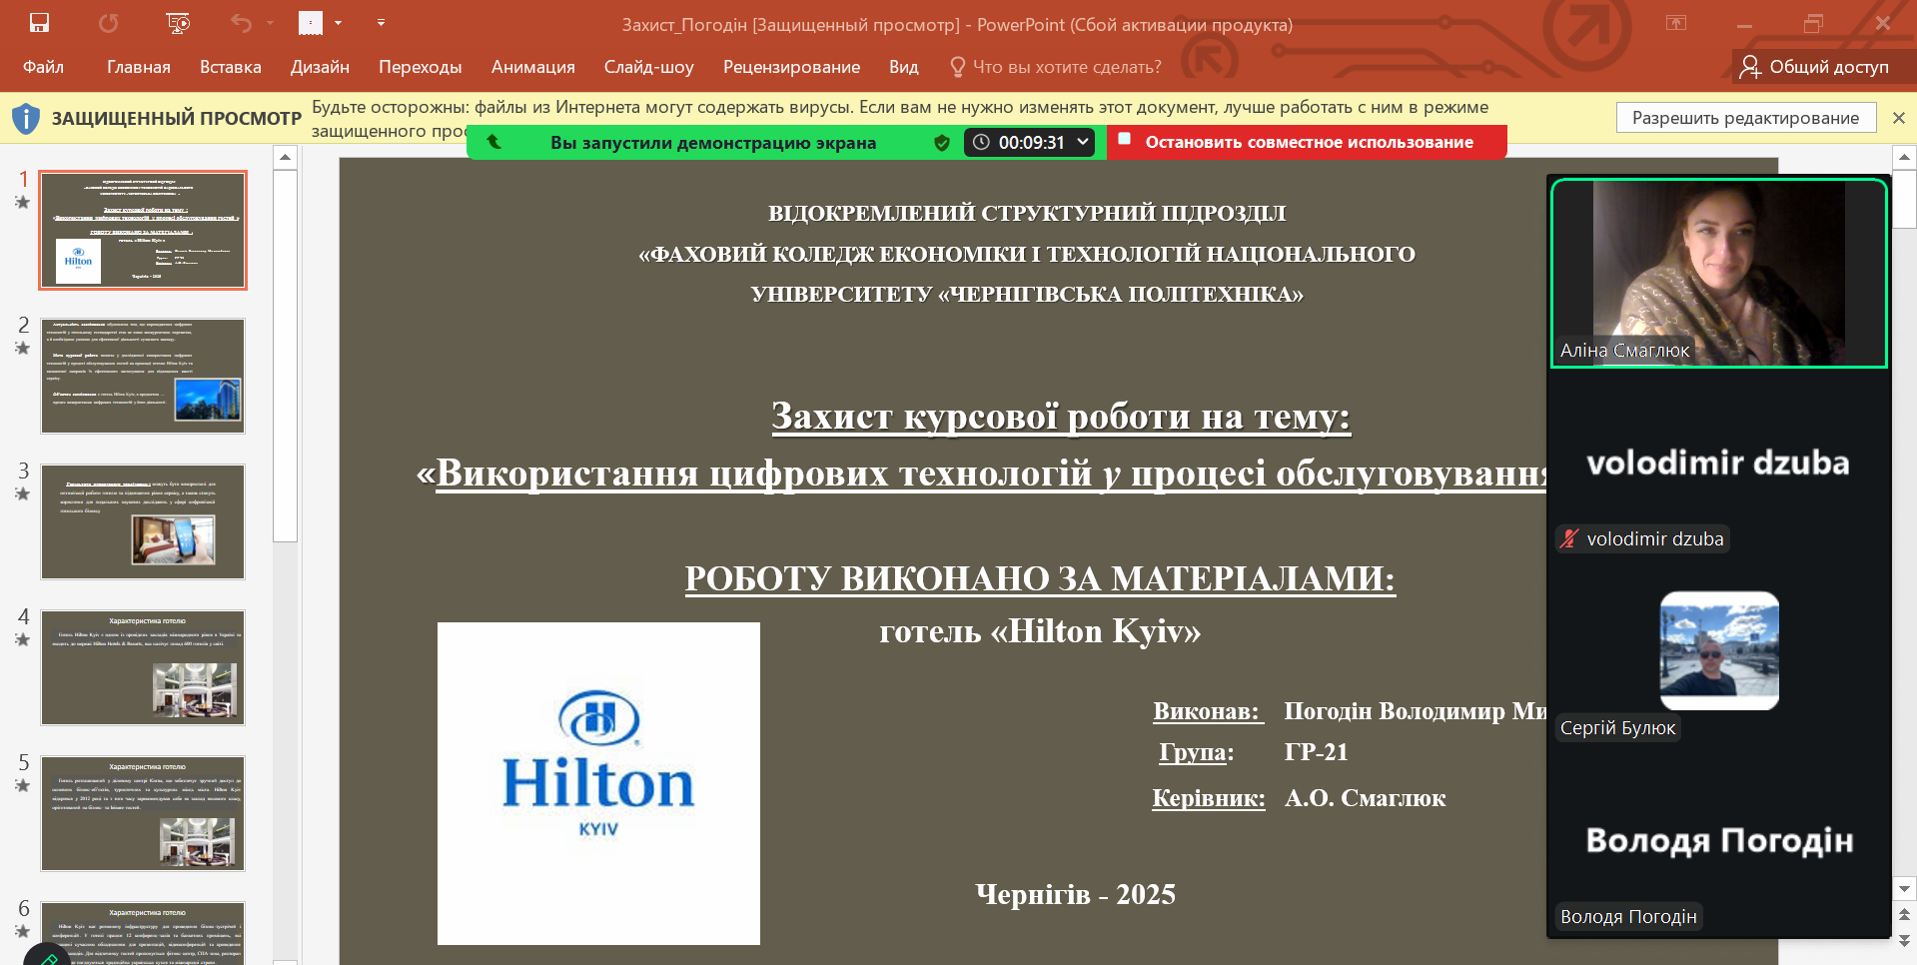Unmute volodimir dzuba's microphone icon
This screenshot has height=965, width=1917.
(1570, 538)
